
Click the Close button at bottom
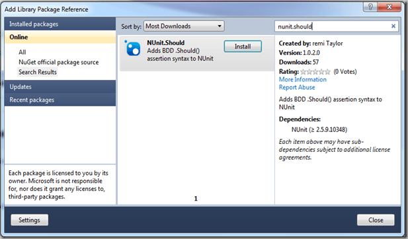click(376, 220)
